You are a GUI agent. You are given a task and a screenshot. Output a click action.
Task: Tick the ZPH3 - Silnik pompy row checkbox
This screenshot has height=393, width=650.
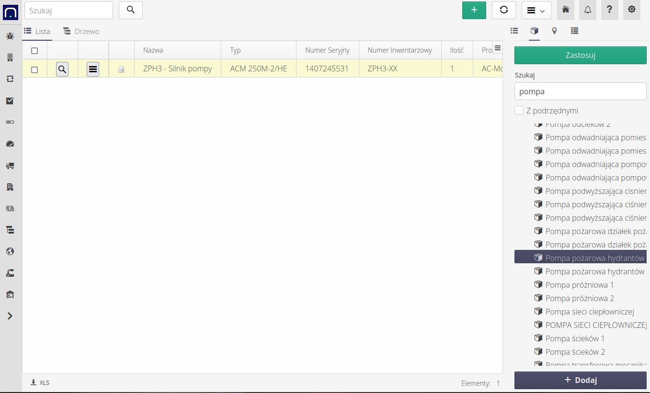tap(34, 69)
